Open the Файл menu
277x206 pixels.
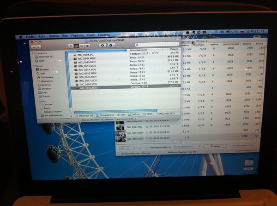point(42,36)
